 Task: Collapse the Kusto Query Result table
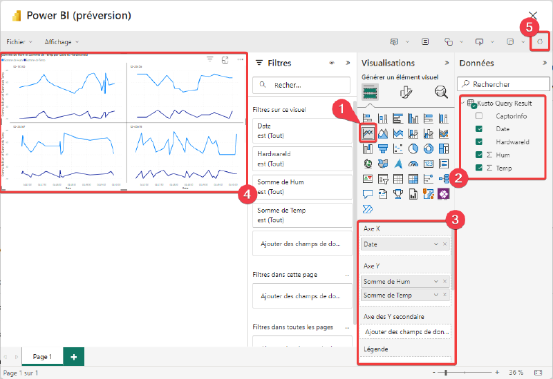click(x=463, y=103)
